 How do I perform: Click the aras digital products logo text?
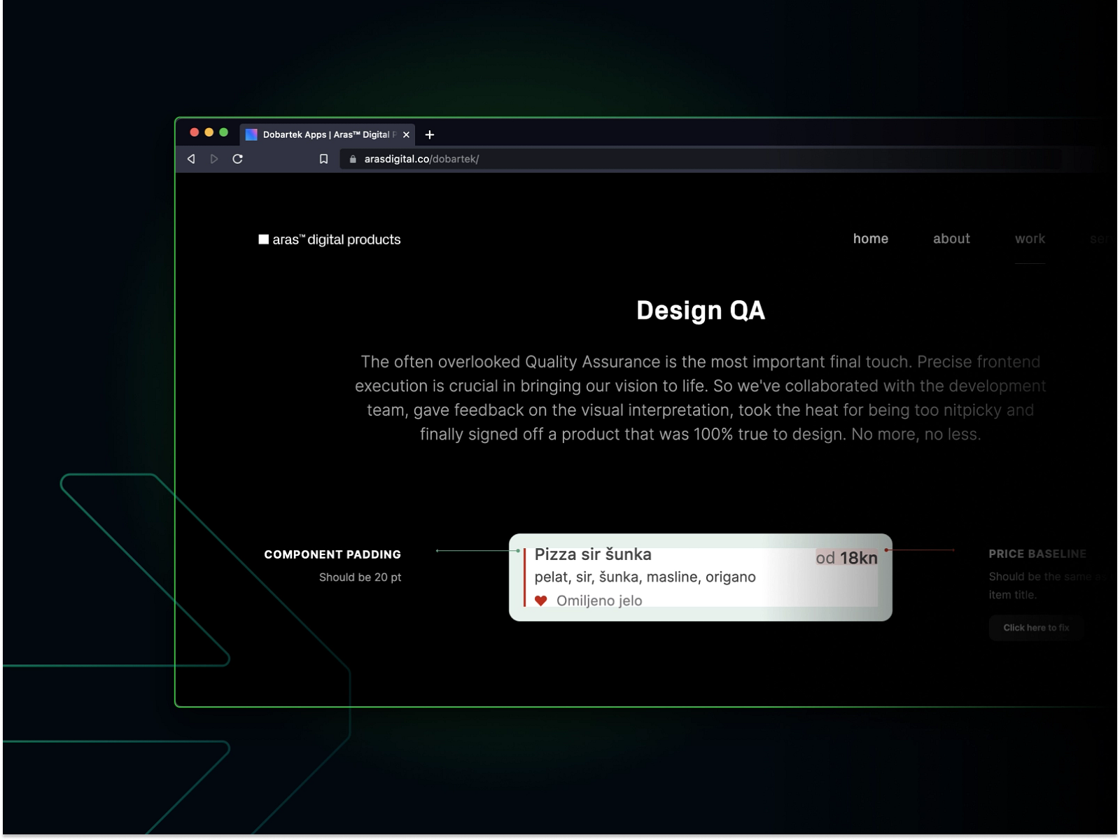[x=338, y=239]
